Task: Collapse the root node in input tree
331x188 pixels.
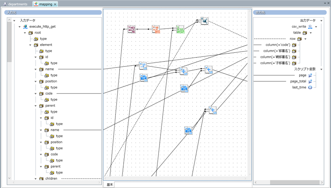Action: click(x=25, y=33)
